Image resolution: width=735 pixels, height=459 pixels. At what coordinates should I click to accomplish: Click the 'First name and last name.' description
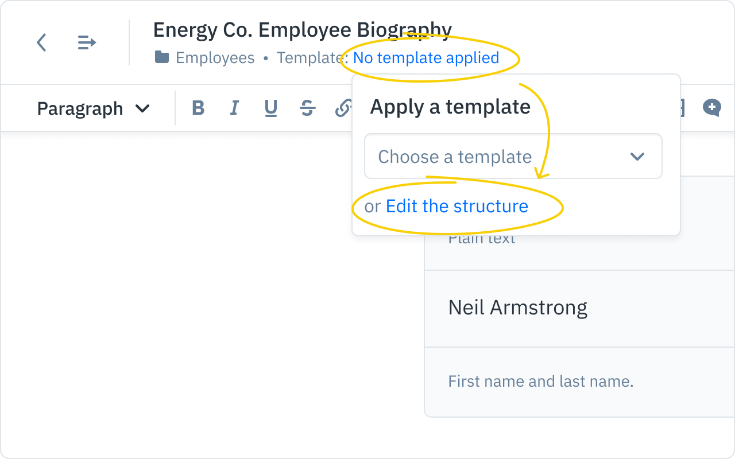[541, 382]
